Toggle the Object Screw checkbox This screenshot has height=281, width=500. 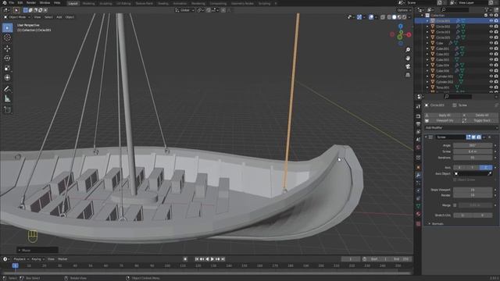tap(455, 180)
